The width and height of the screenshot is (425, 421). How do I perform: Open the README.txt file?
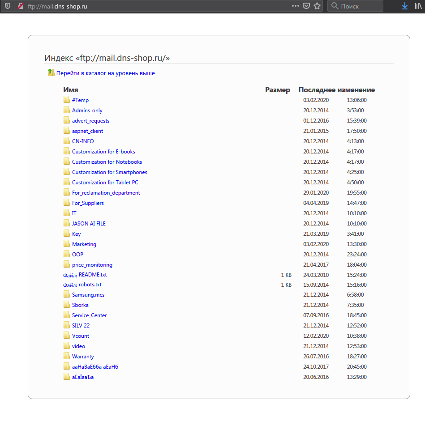pos(93,275)
